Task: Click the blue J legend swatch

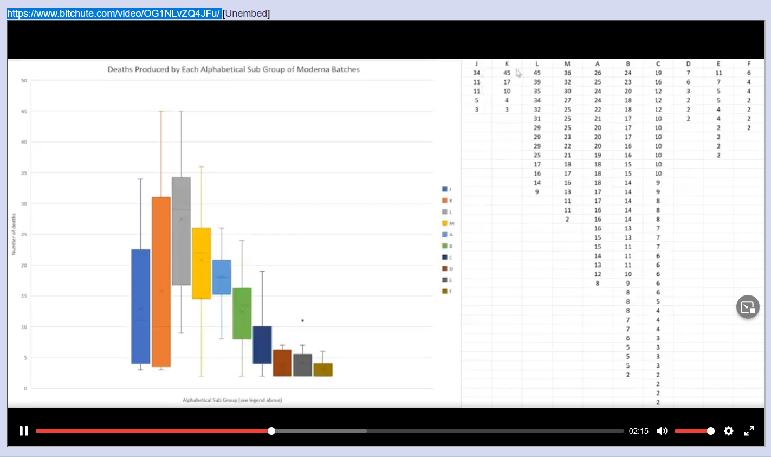Action: pos(445,189)
